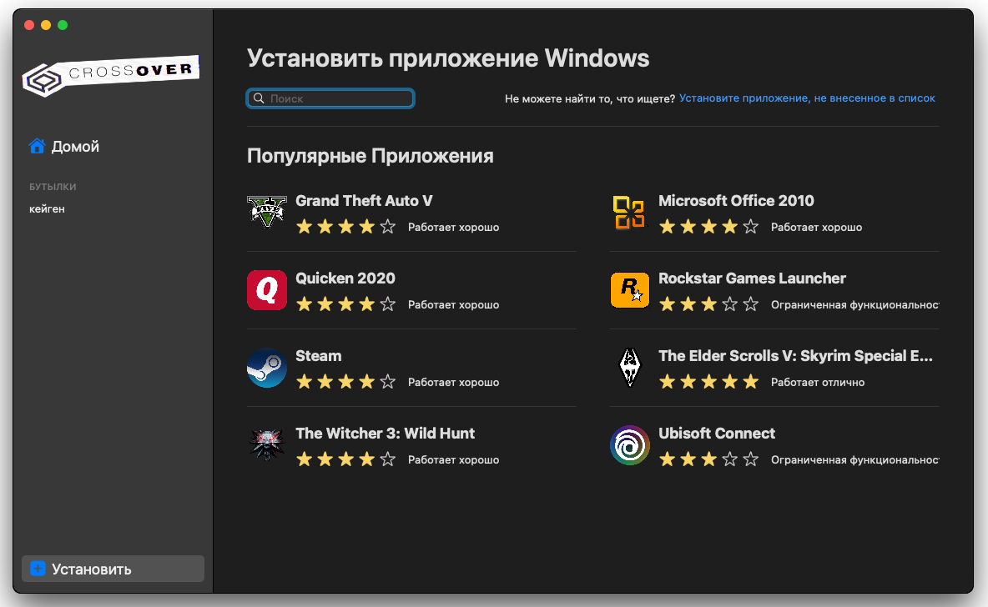Open the link to install unlisted application

coord(807,98)
